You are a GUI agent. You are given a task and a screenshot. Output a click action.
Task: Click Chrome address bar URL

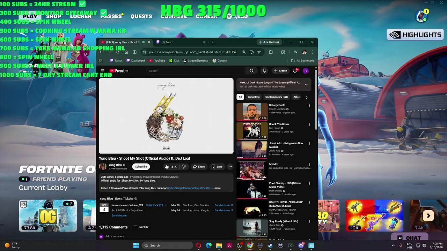click(x=193, y=52)
